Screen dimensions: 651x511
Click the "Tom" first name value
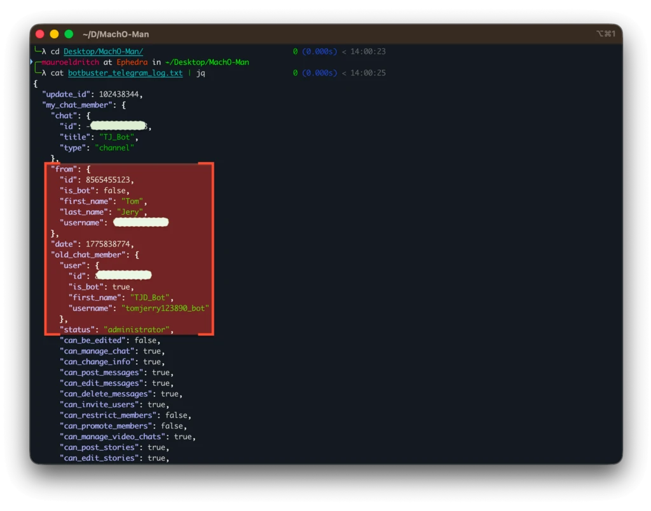point(132,201)
